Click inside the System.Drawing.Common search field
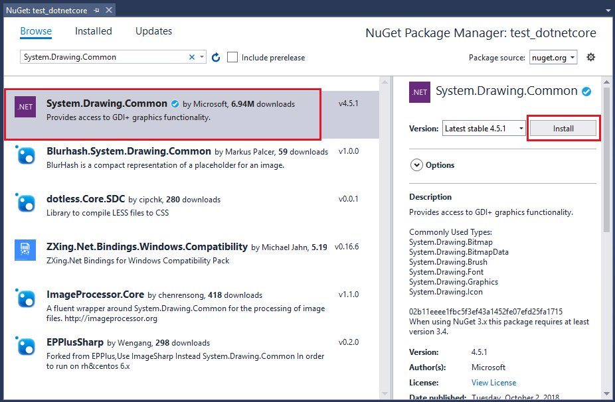Screen dimensions: 615x402 click(x=103, y=58)
